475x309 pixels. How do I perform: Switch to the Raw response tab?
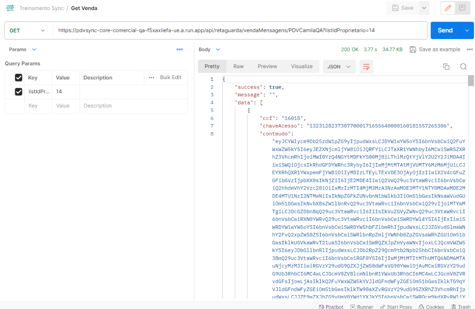(x=239, y=66)
